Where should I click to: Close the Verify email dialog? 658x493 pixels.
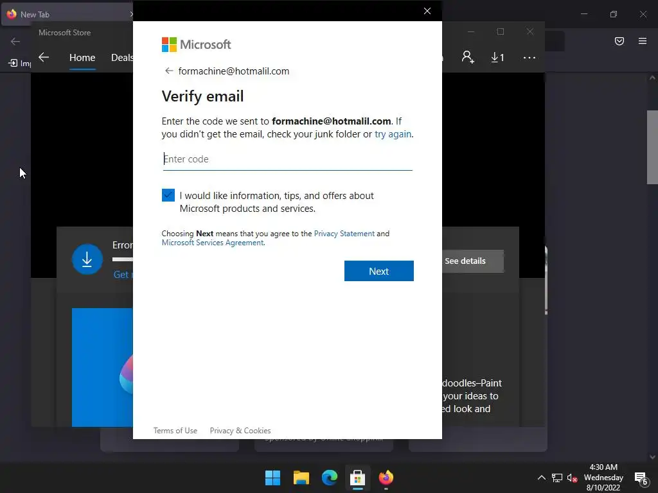427,11
